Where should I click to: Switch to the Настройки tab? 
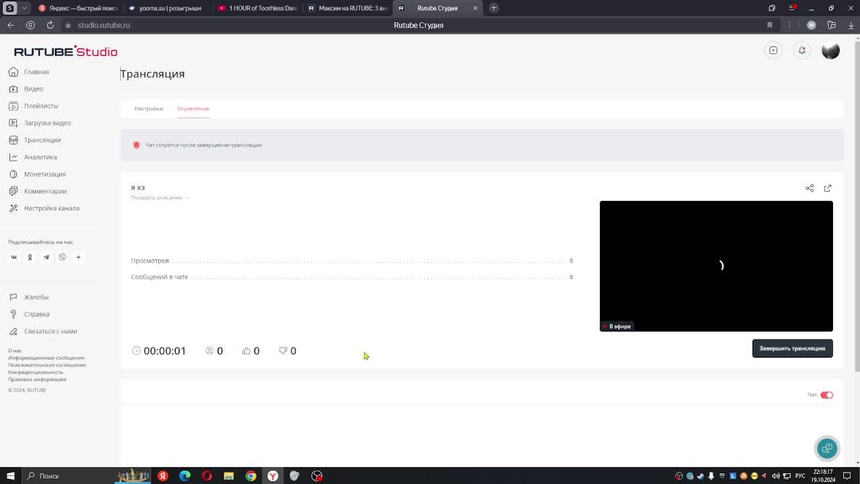point(148,108)
